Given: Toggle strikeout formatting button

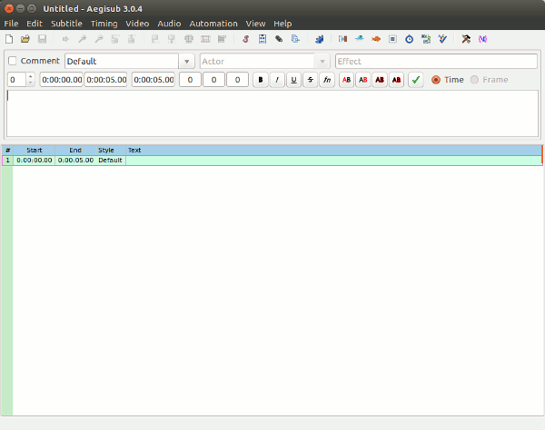Looking at the screenshot, I should (x=311, y=80).
